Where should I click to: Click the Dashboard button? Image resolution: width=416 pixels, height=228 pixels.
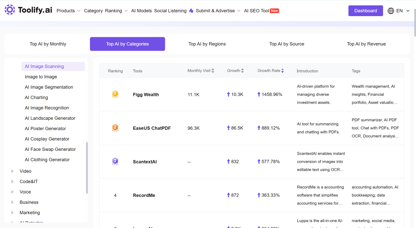click(x=366, y=11)
